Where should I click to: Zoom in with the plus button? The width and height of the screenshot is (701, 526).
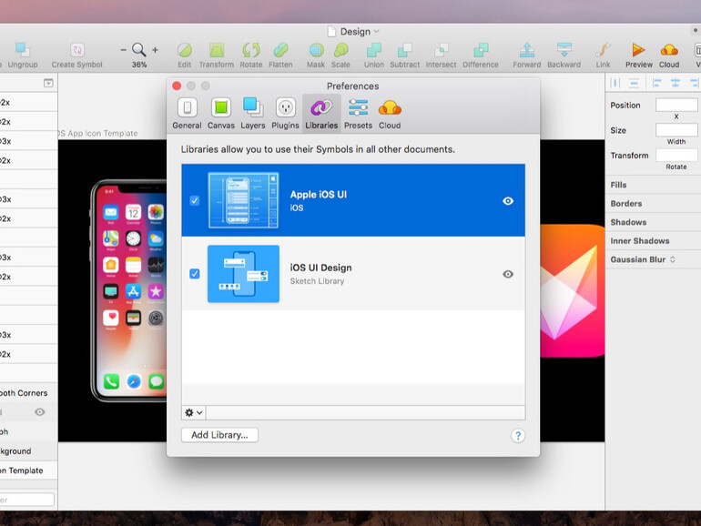(x=155, y=50)
